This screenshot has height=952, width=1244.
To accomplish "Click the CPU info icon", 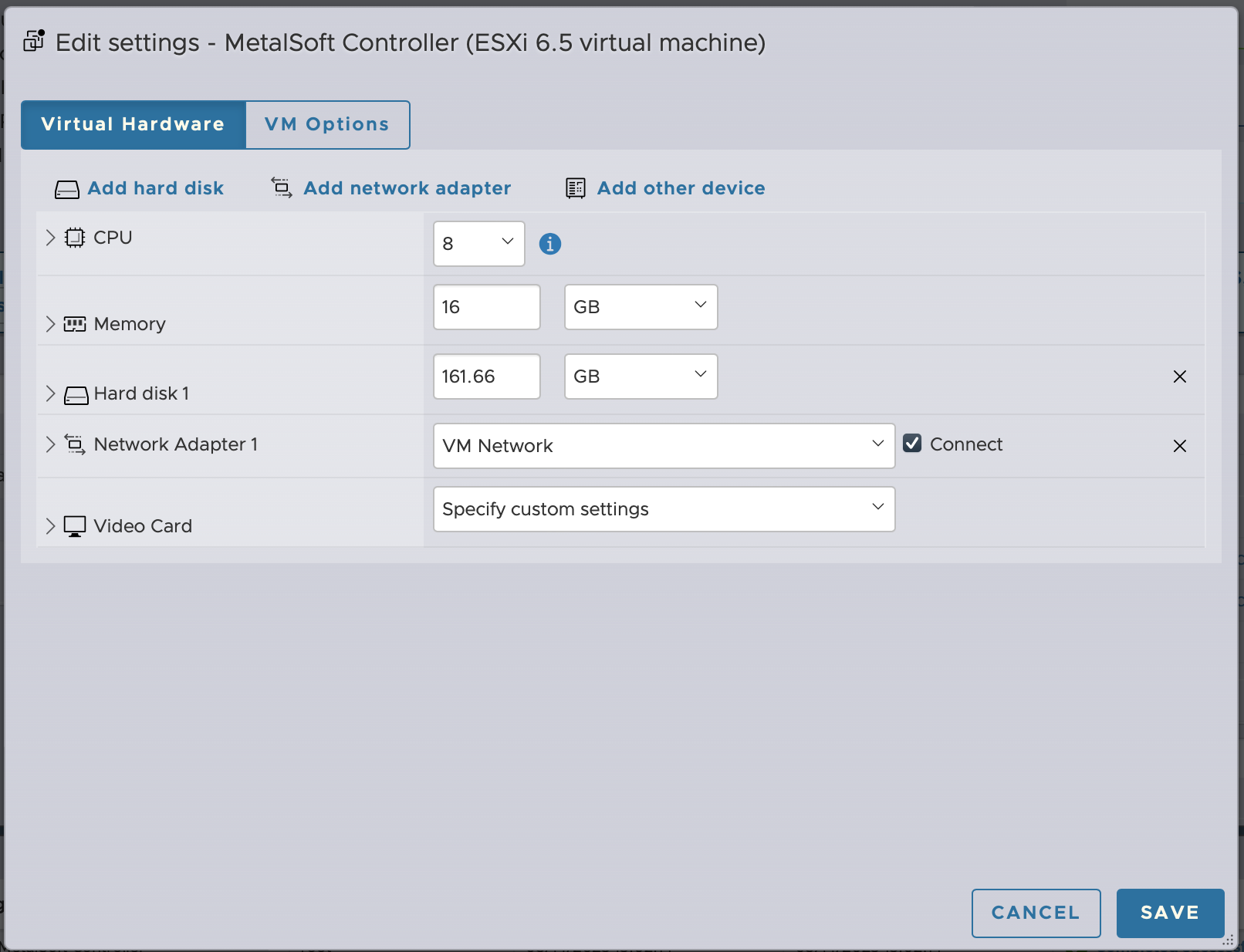I will coord(549,244).
